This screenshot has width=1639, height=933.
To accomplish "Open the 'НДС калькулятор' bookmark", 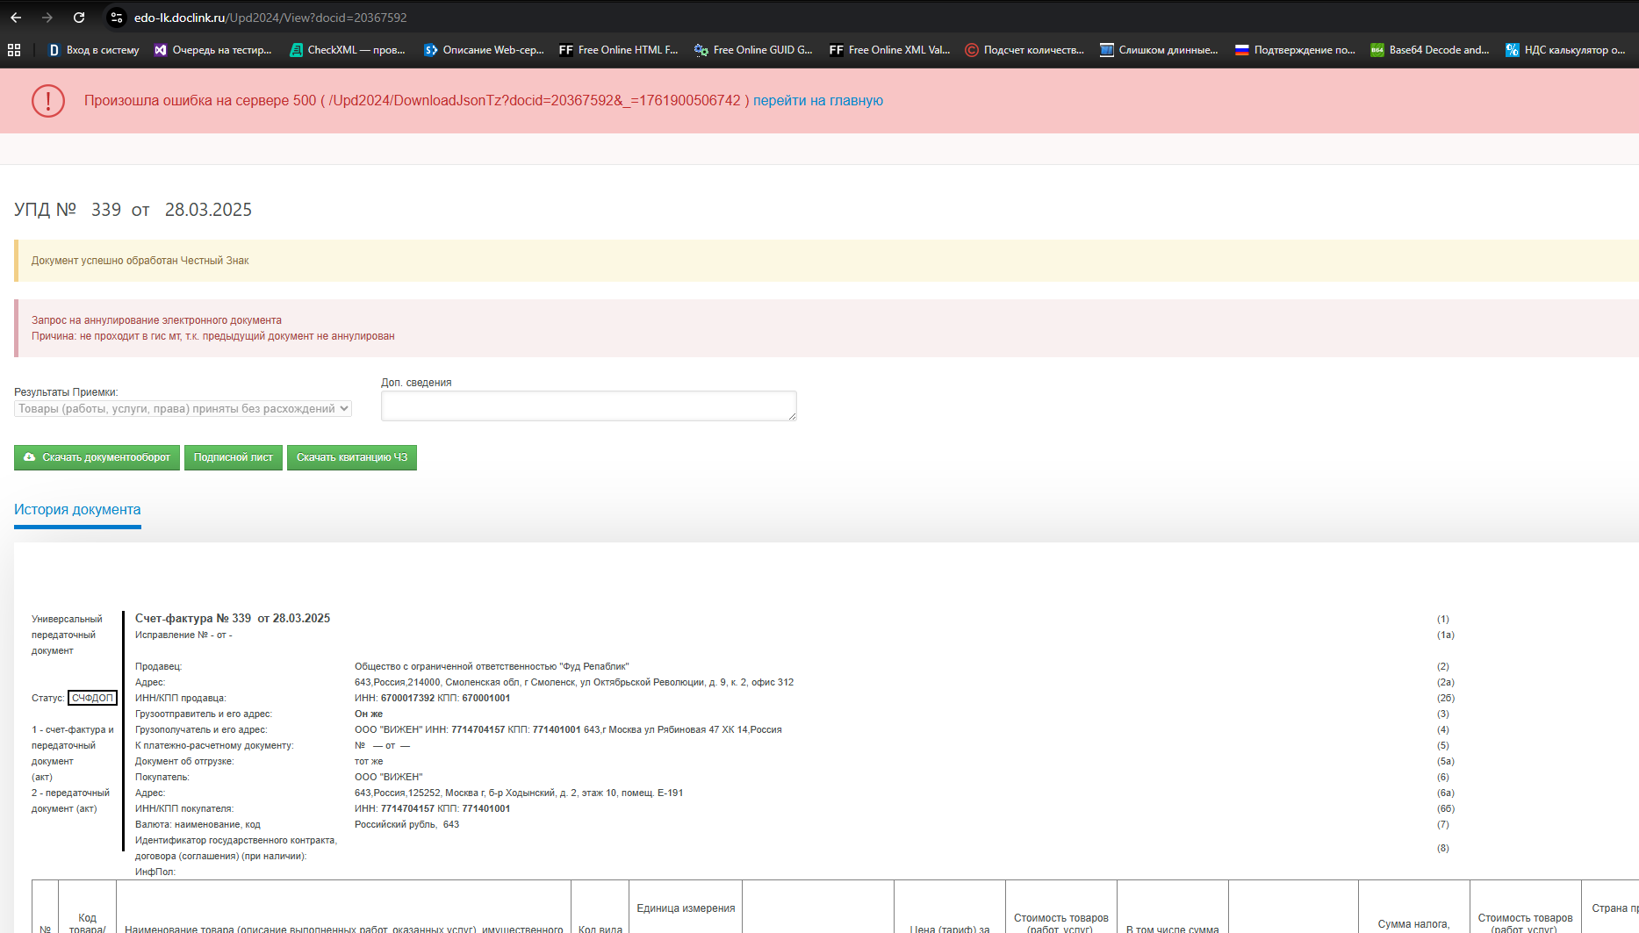I will click(1565, 50).
